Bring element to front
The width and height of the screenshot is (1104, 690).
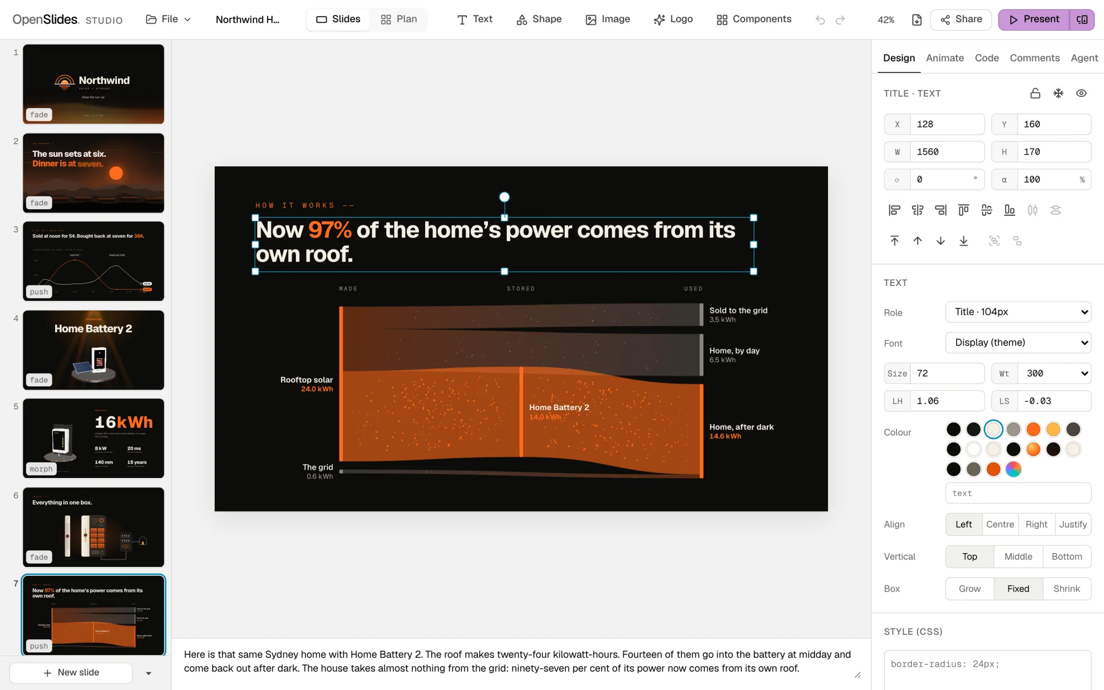894,241
